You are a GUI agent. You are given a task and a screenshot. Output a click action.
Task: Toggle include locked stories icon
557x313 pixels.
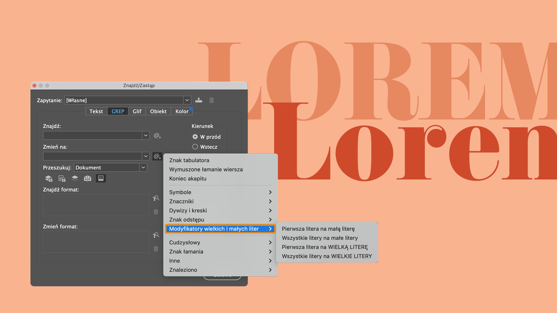[62, 179]
